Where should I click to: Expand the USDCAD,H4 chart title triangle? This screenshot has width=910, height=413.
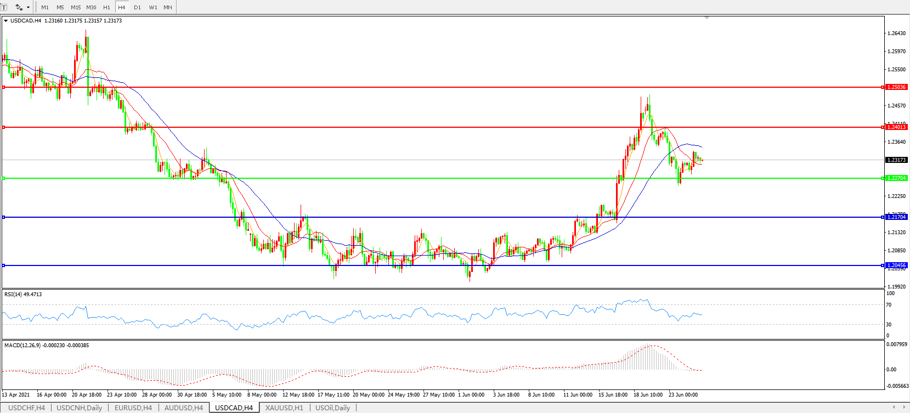[5, 21]
